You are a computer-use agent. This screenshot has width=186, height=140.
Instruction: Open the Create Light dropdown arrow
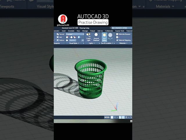click(91, 39)
